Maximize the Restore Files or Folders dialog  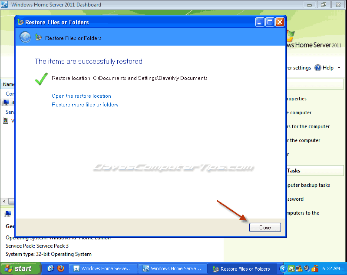point(270,22)
